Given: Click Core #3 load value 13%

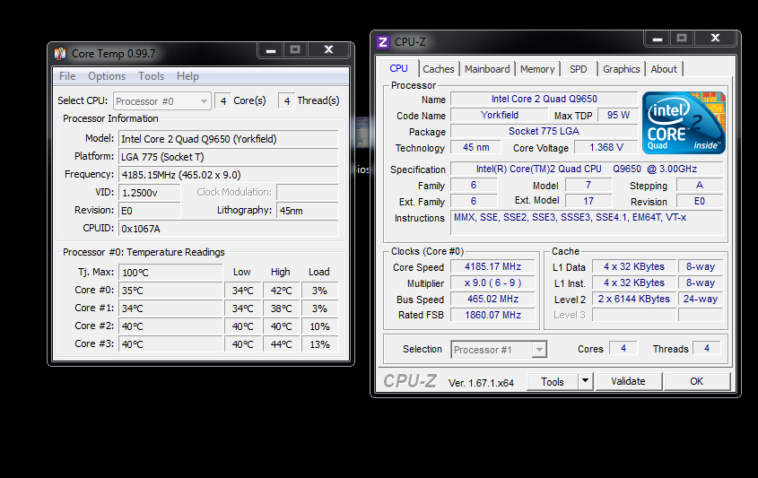Looking at the screenshot, I should click(x=319, y=344).
